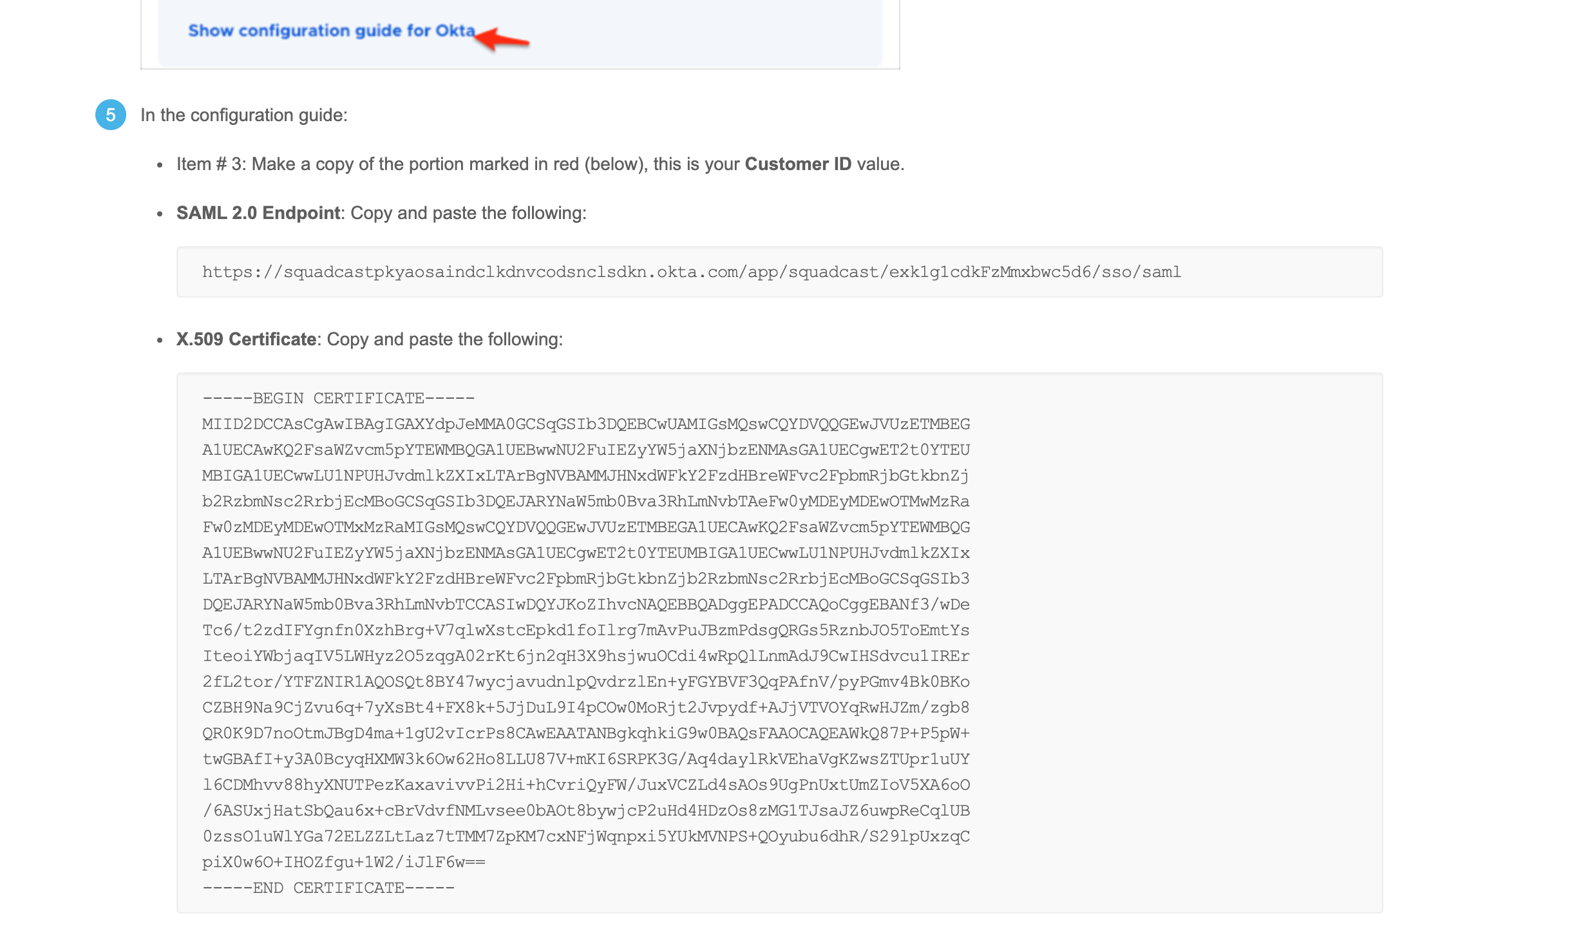Click the certificate line starting with twGBAfI+y3A0
Image resolution: width=1592 pixels, height=929 pixels.
click(x=585, y=759)
